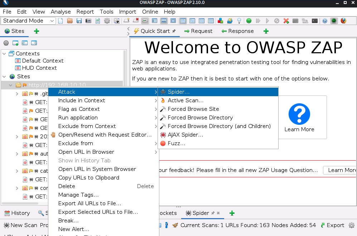Click the light bulb toolbar icon
Image resolution: width=357 pixels, height=236 pixels.
[x=239, y=21]
